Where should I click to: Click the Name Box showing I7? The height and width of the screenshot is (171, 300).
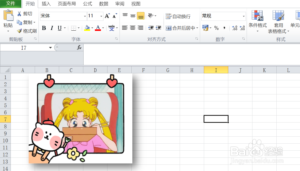tap(24, 48)
